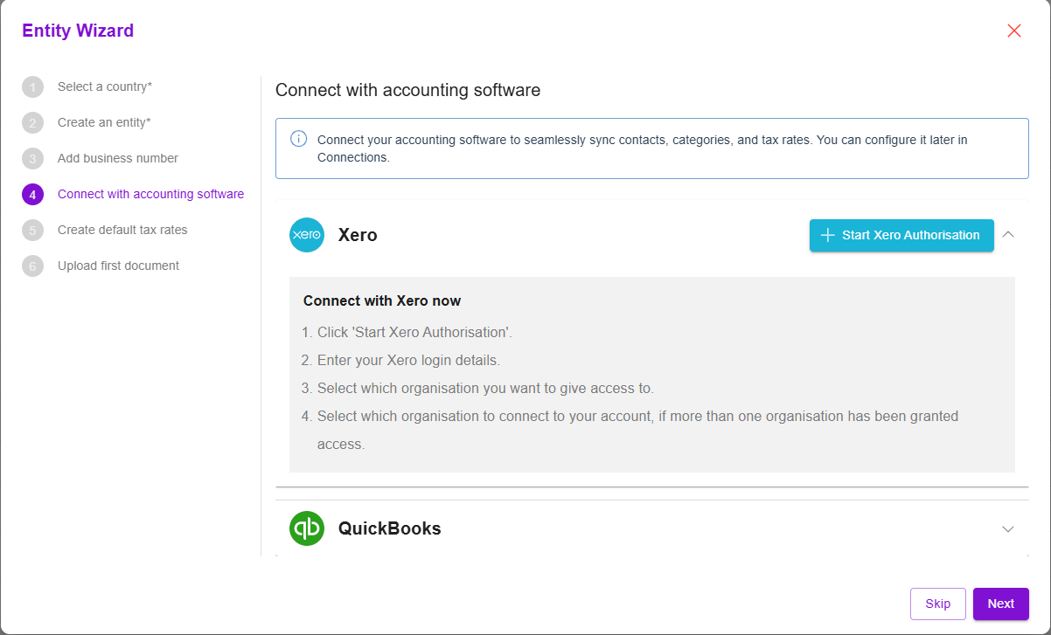This screenshot has height=635, width=1051.
Task: Click the step 6 circle icon
Action: pos(32,266)
